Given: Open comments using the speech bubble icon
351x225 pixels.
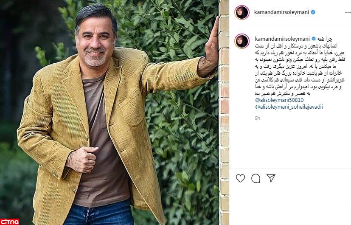Looking at the screenshot, I should (x=256, y=178).
